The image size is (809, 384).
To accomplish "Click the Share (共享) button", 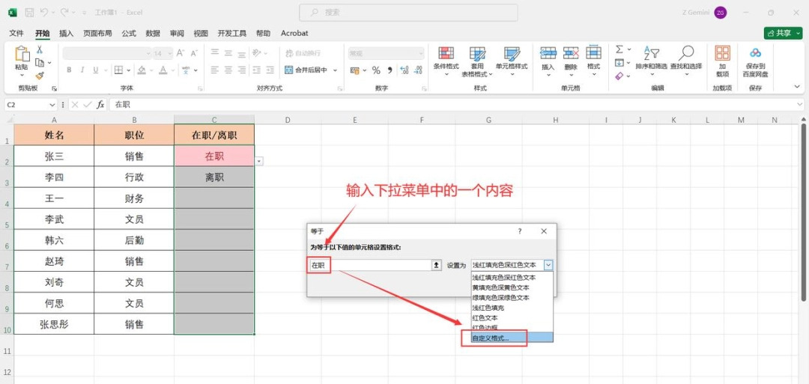I will [x=783, y=33].
